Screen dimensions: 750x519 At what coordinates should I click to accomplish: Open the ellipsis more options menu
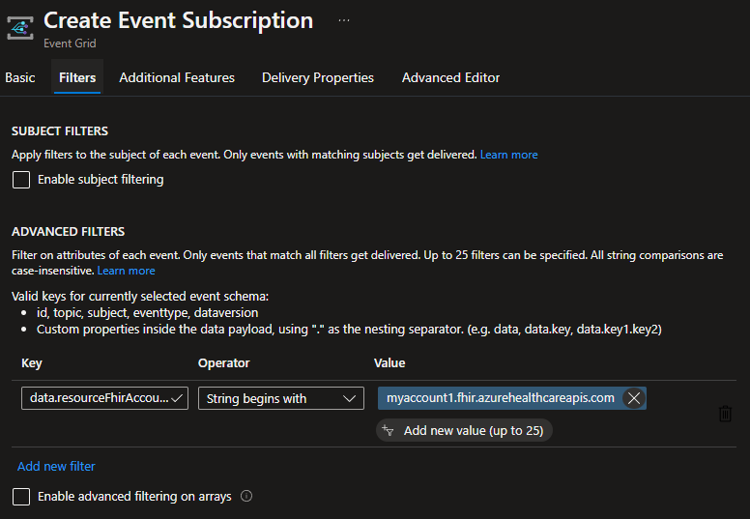pos(344,20)
